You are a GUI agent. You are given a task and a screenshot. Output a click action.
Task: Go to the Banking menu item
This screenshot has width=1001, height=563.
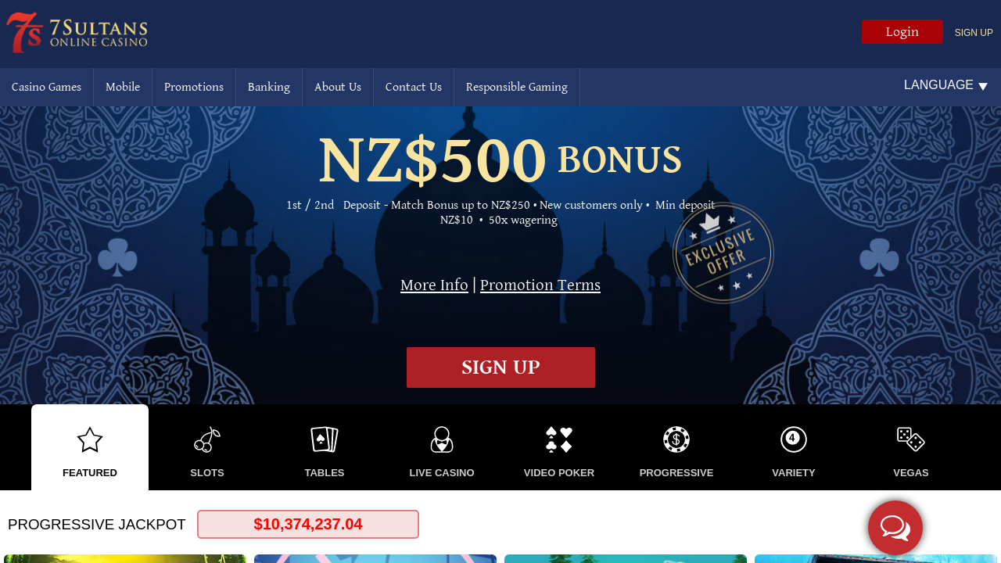tap(269, 87)
